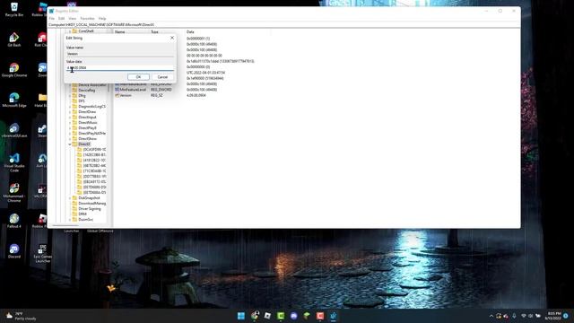Select the Version value in the list
Screen dimensions: 574x323
coord(126,95)
